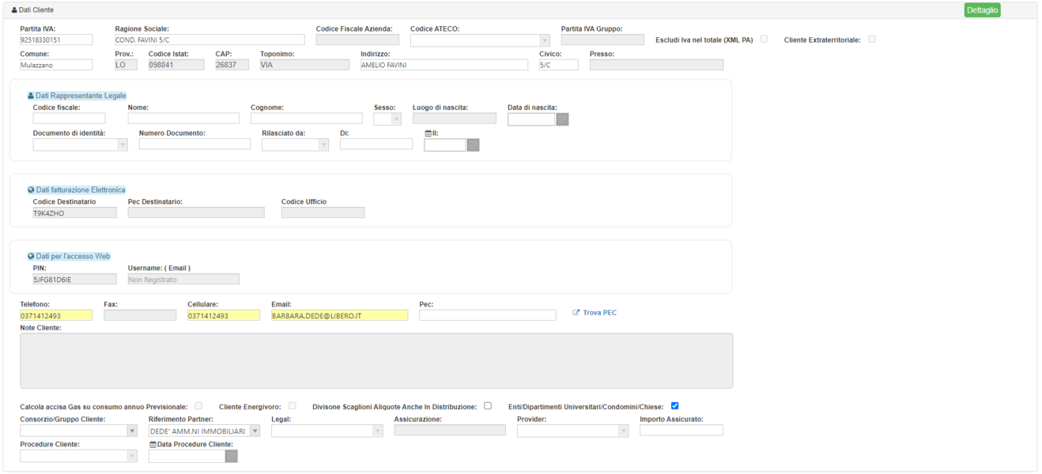Click the Dati per l'accesso Web globe icon

[x=31, y=257]
